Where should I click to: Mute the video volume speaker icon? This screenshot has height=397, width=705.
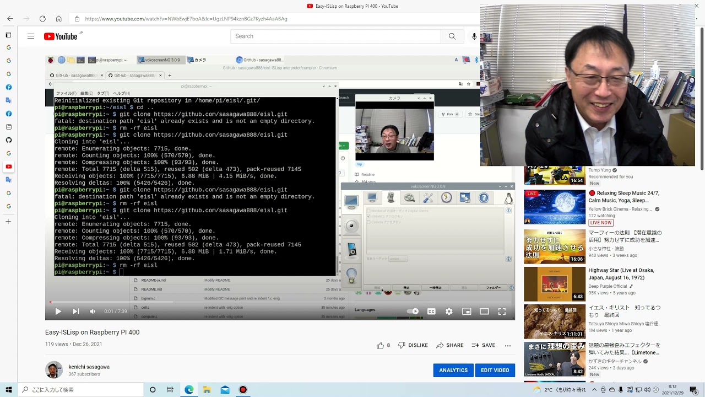pyautogui.click(x=93, y=312)
